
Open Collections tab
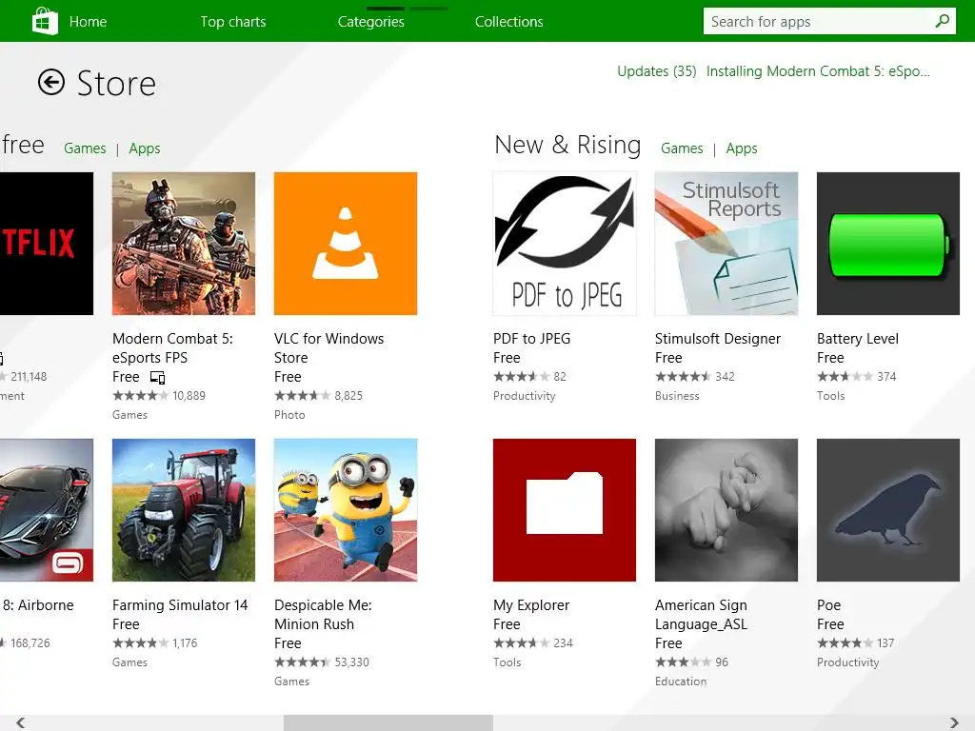click(509, 22)
